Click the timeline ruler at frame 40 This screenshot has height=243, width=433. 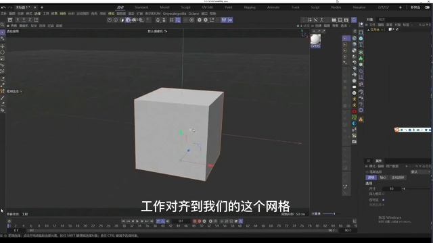[x=163, y=225]
